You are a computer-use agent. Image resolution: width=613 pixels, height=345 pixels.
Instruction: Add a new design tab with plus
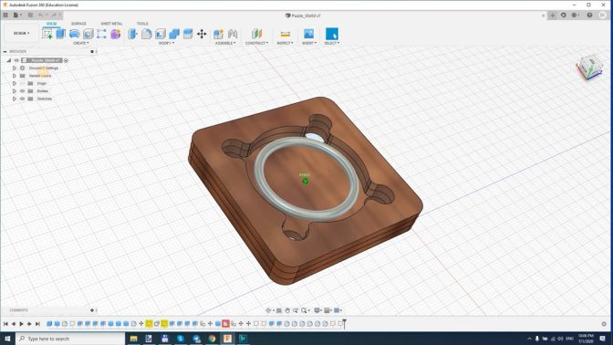553,16
